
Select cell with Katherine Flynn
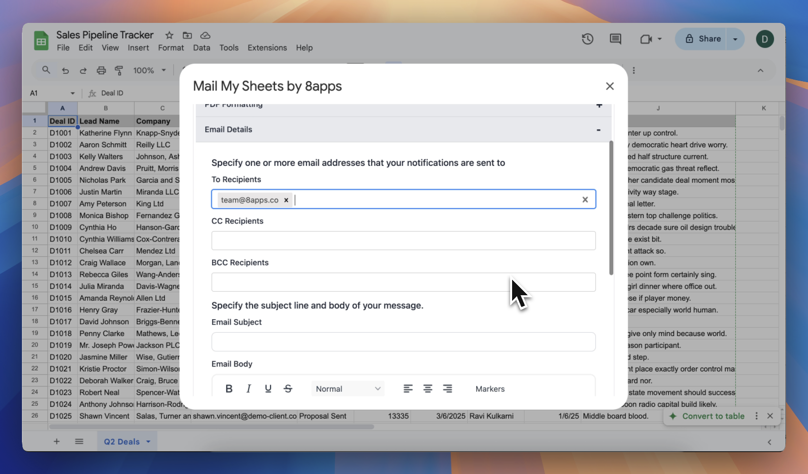point(106,133)
